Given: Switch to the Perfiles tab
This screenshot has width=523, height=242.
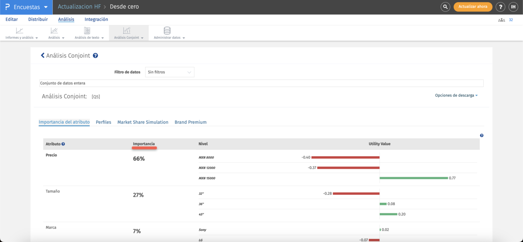Looking at the screenshot, I should point(103,122).
